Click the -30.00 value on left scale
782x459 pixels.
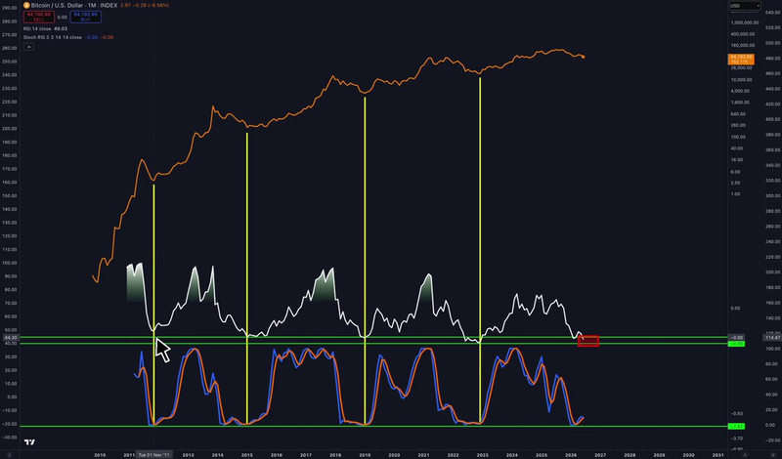pos(10,438)
